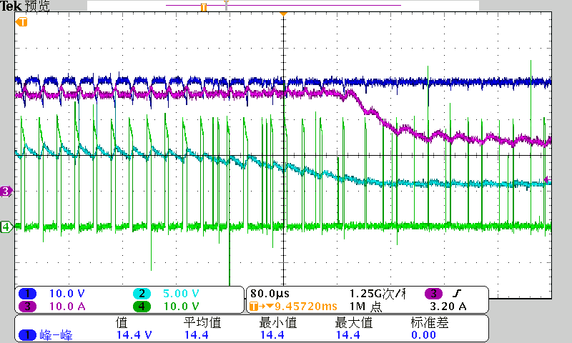The height and width of the screenshot is (343, 572).
Task: Click the 5.00 V scale of channel 2
Action: click(x=181, y=294)
